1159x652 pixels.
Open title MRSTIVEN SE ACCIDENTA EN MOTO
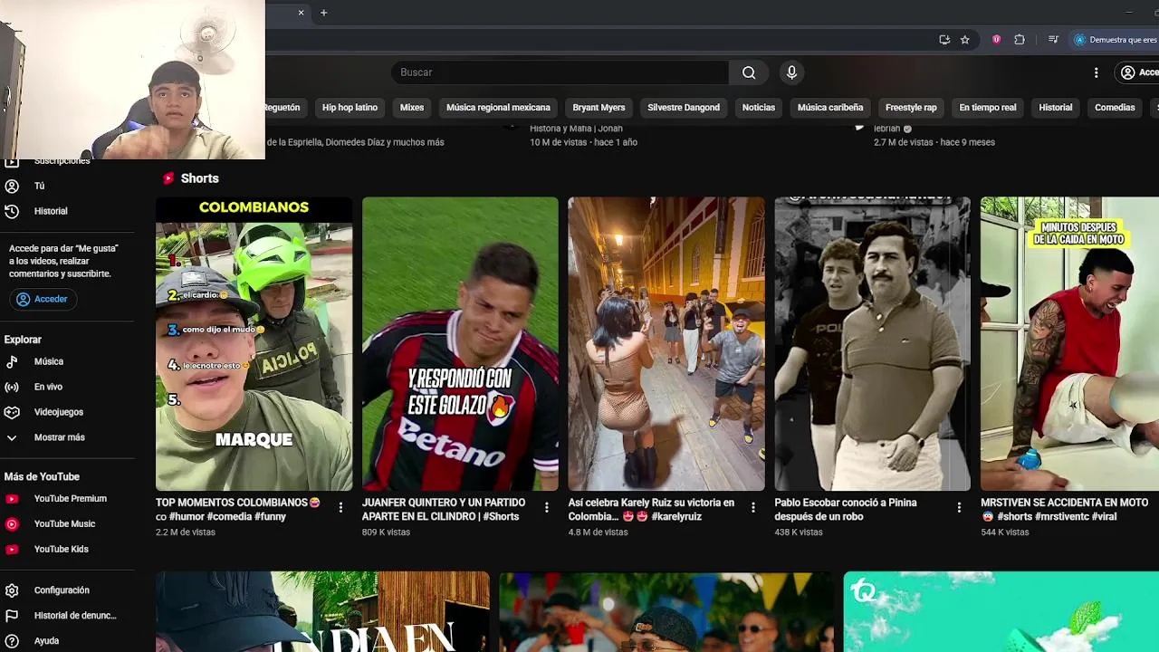[x=1064, y=510]
